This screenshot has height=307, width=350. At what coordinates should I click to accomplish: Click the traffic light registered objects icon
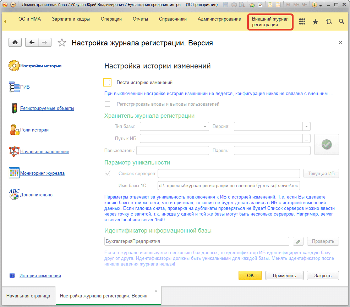(14, 108)
